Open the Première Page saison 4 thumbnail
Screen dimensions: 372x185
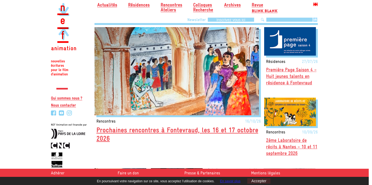pyautogui.click(x=290, y=41)
